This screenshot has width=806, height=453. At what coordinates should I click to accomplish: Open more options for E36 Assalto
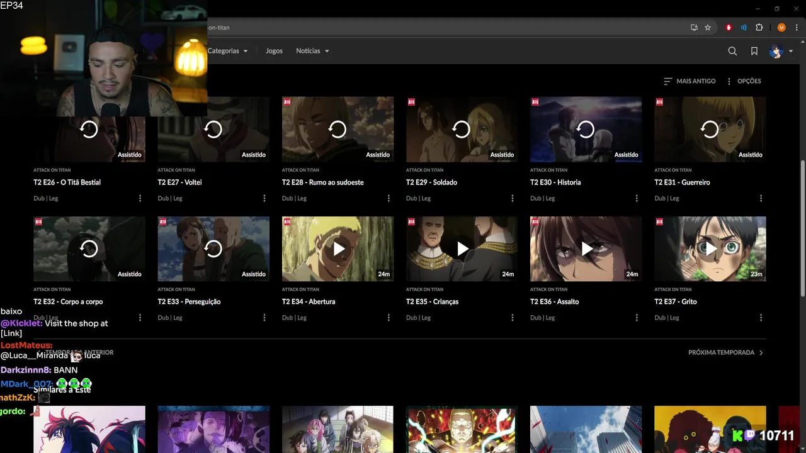pyautogui.click(x=636, y=318)
